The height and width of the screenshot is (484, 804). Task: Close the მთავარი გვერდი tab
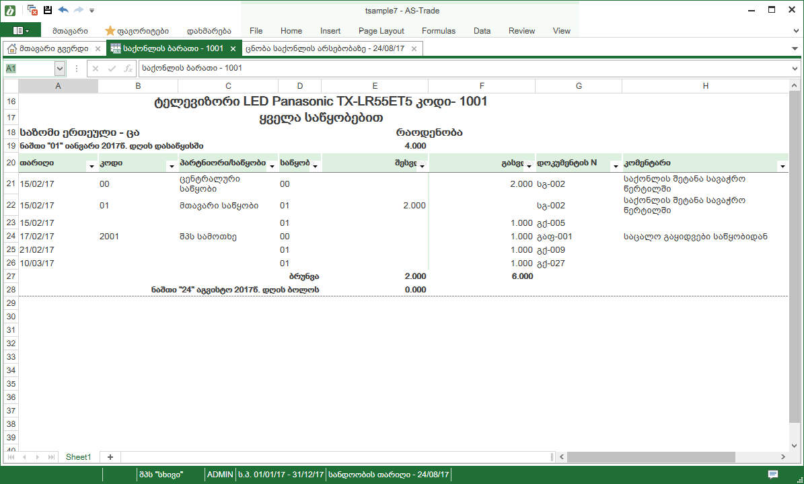tap(98, 48)
